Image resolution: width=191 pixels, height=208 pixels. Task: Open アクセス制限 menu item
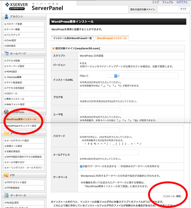coord(24,61)
